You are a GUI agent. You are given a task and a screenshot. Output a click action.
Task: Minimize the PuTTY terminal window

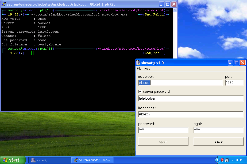point(161,4)
